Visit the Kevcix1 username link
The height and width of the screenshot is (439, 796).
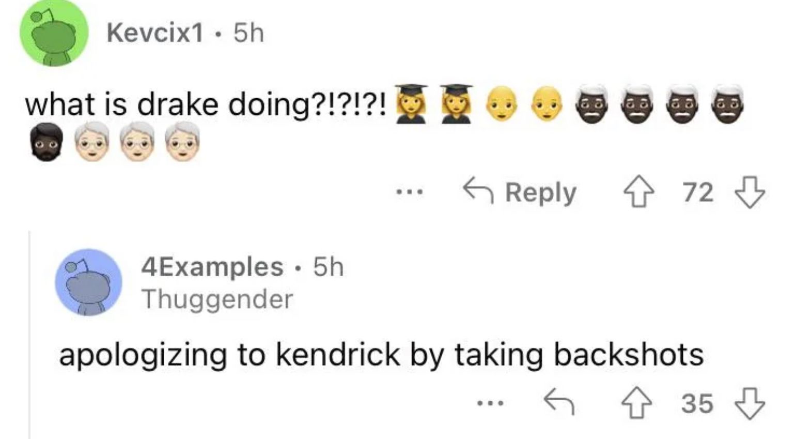click(x=154, y=34)
